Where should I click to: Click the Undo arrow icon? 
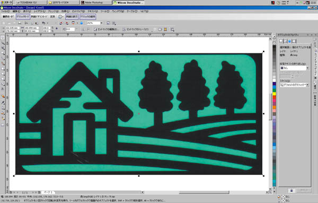[43, 23]
